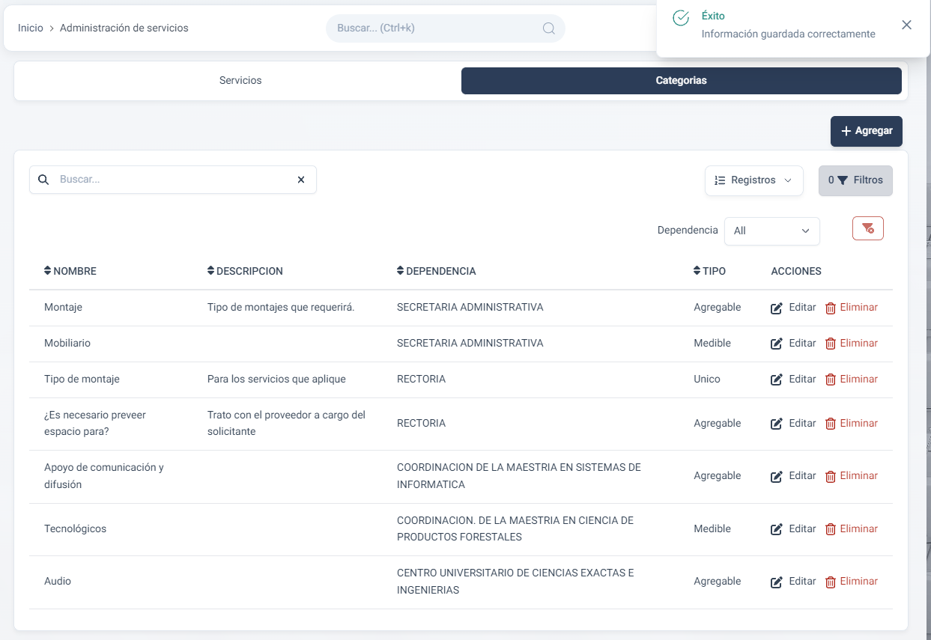The image size is (931, 640).
Task: Click the edit pencil icon for Montaje
Action: pos(777,308)
